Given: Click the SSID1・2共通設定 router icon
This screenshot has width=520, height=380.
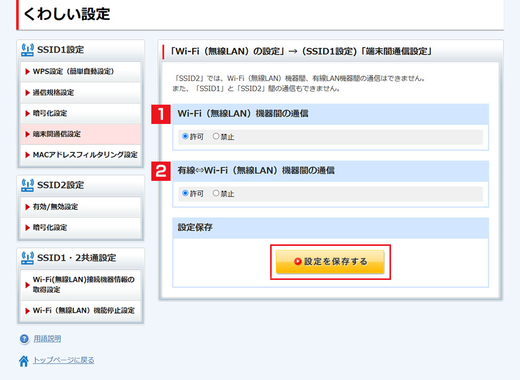Looking at the screenshot, I should point(27,258).
